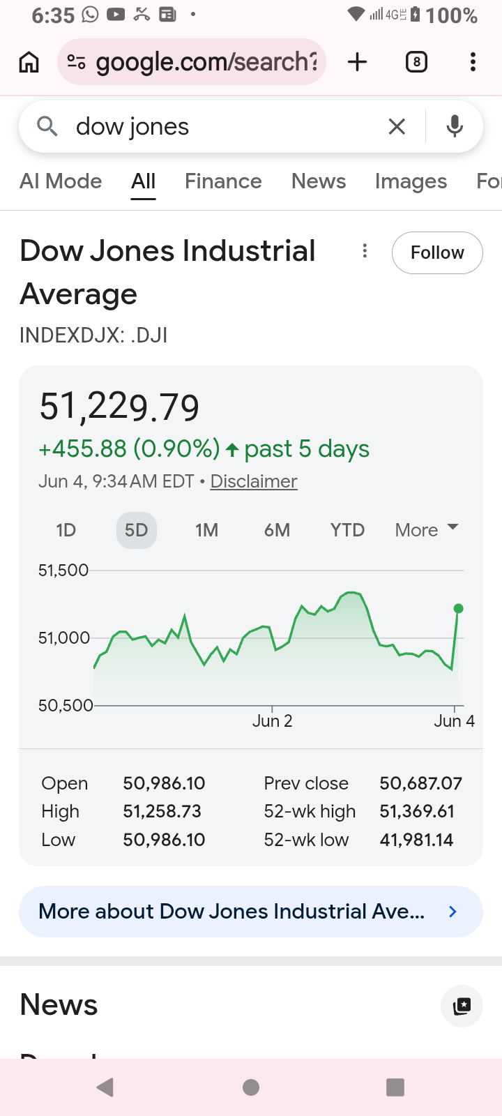Open the Disclaimer link
This screenshot has height=1116, width=502.
click(x=254, y=481)
